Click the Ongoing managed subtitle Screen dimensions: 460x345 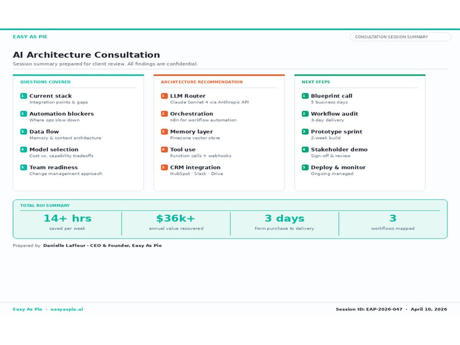pyautogui.click(x=332, y=174)
